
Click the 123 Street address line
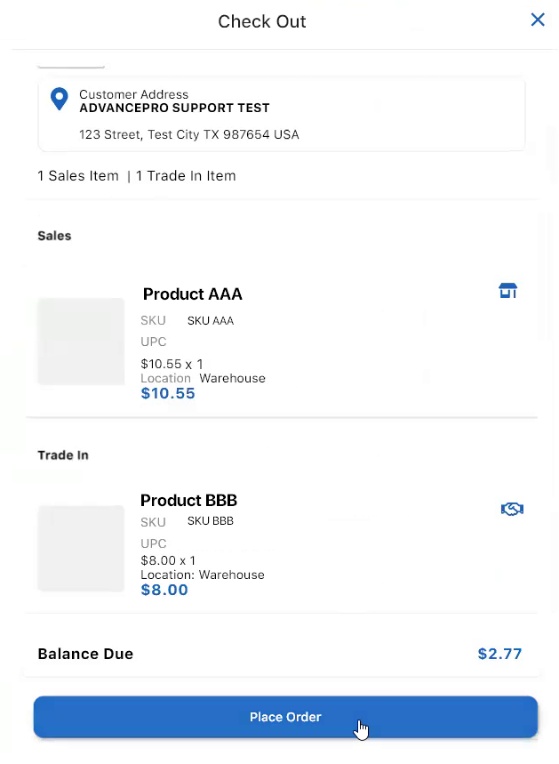click(x=189, y=135)
